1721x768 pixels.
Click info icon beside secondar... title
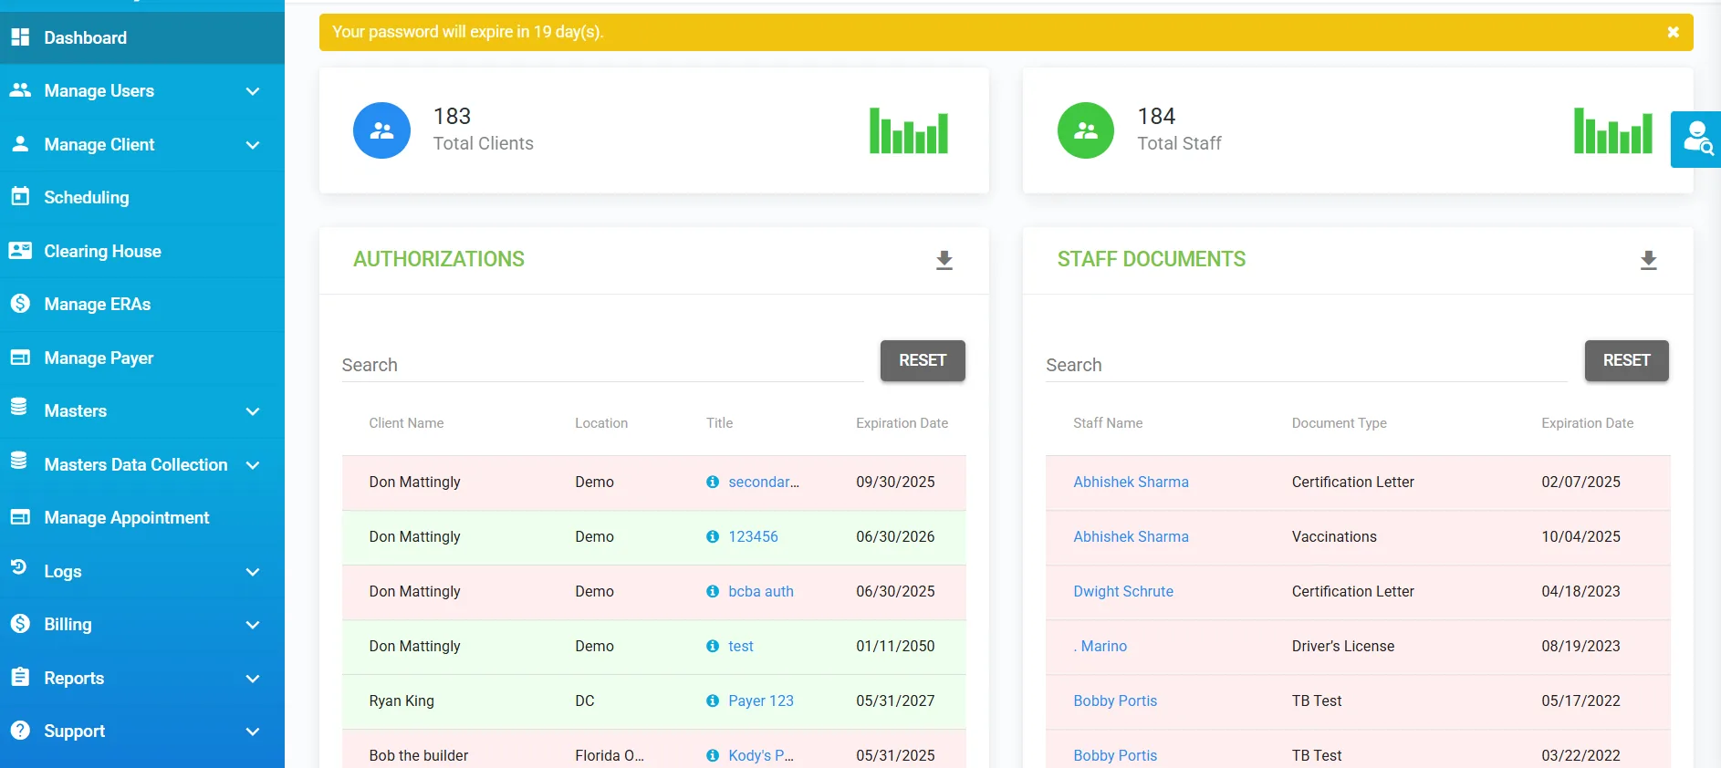click(x=713, y=482)
